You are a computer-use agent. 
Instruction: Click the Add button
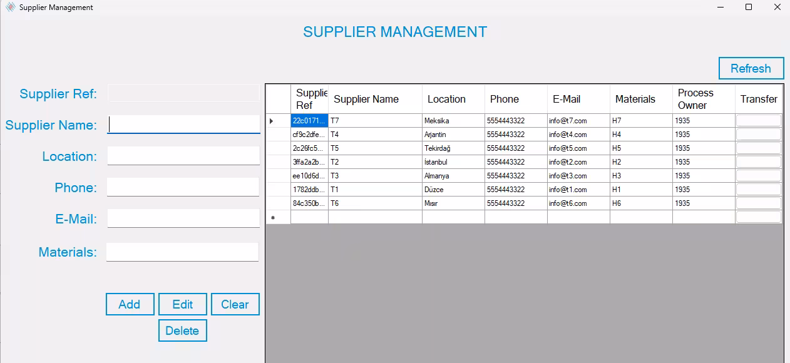(x=130, y=304)
